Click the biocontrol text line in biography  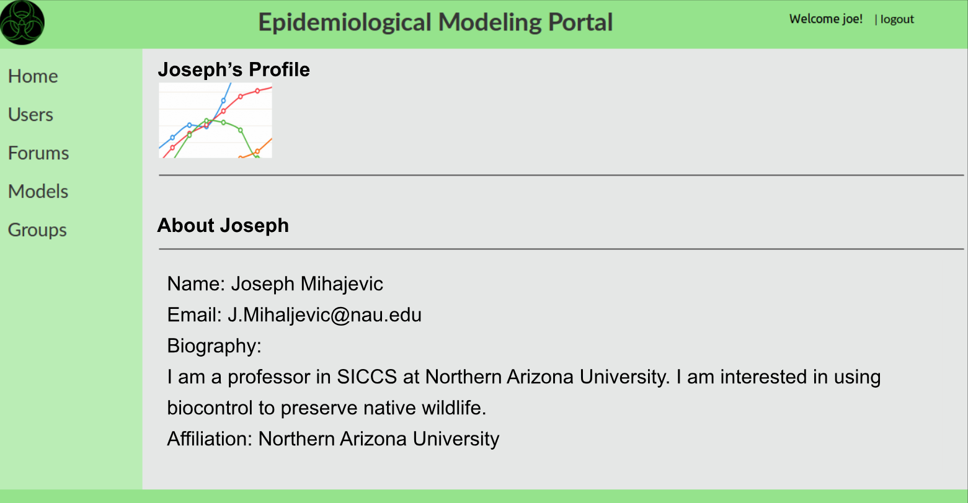point(327,408)
